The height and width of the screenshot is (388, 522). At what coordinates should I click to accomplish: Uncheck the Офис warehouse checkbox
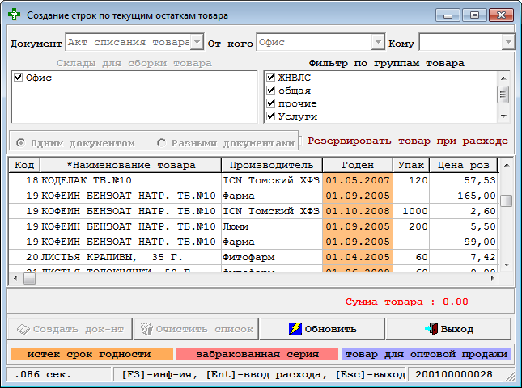pyautogui.click(x=19, y=78)
